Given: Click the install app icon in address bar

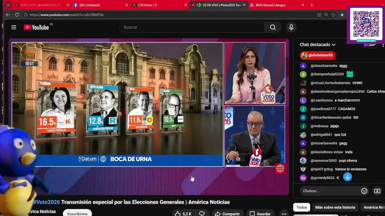Looking at the screenshot, I should [x=319, y=15].
